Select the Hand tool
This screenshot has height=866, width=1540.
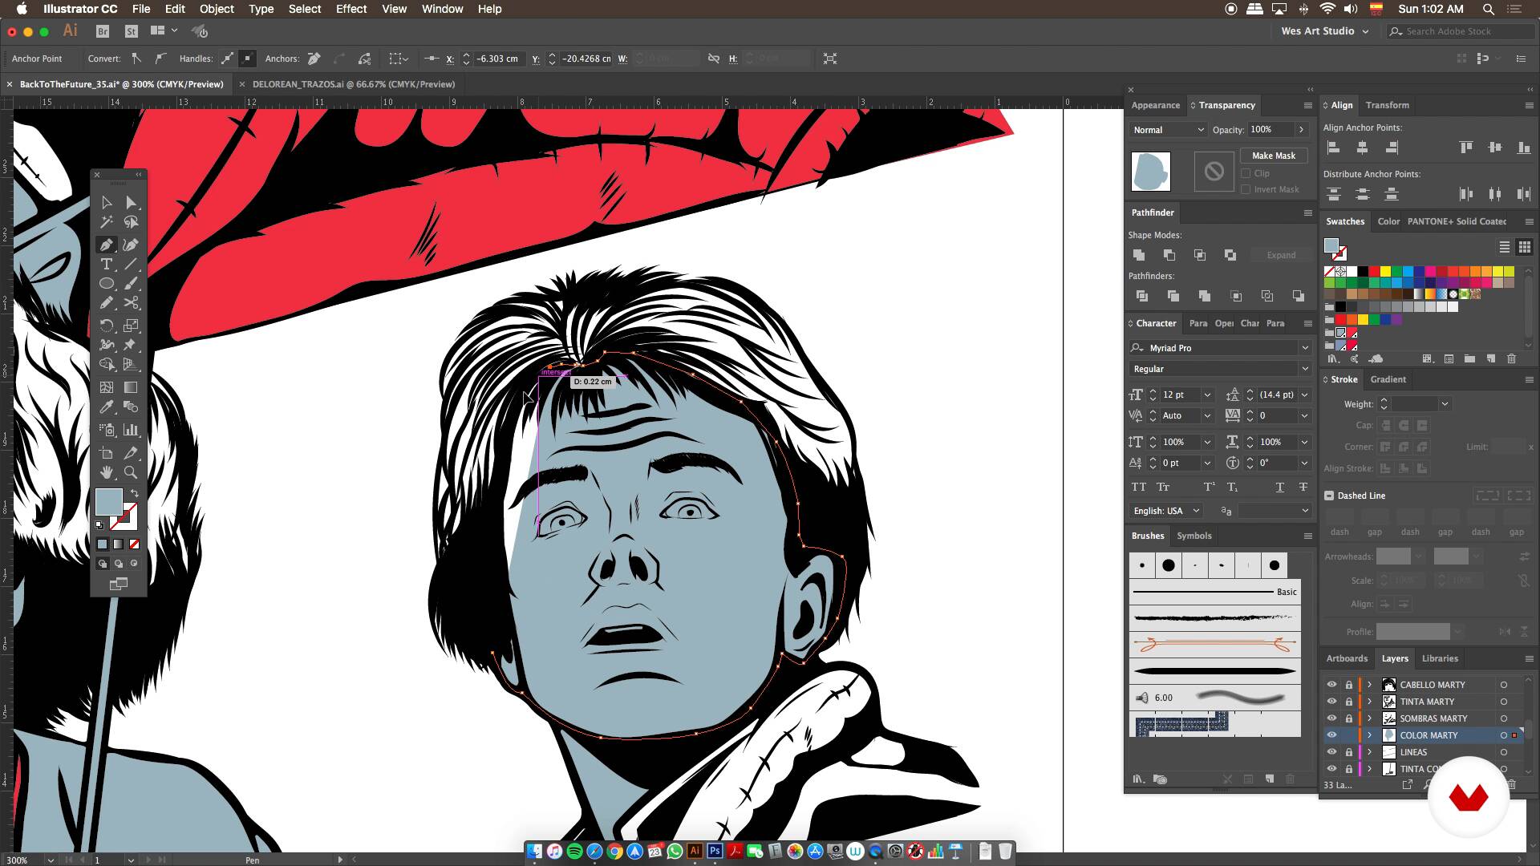coord(107,472)
